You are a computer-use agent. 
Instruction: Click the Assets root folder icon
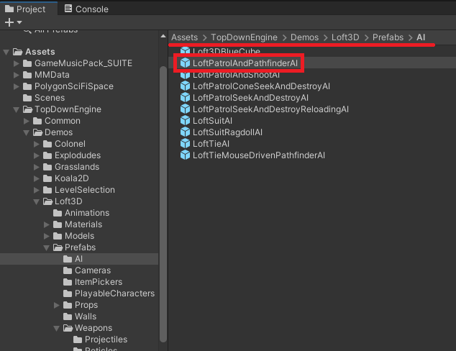pyautogui.click(x=17, y=52)
